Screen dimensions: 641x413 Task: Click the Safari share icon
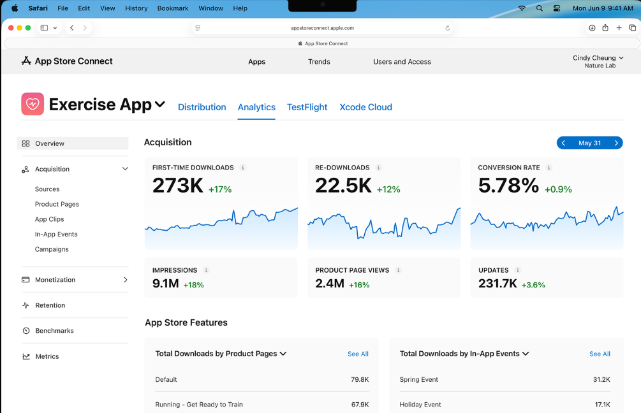click(x=605, y=28)
